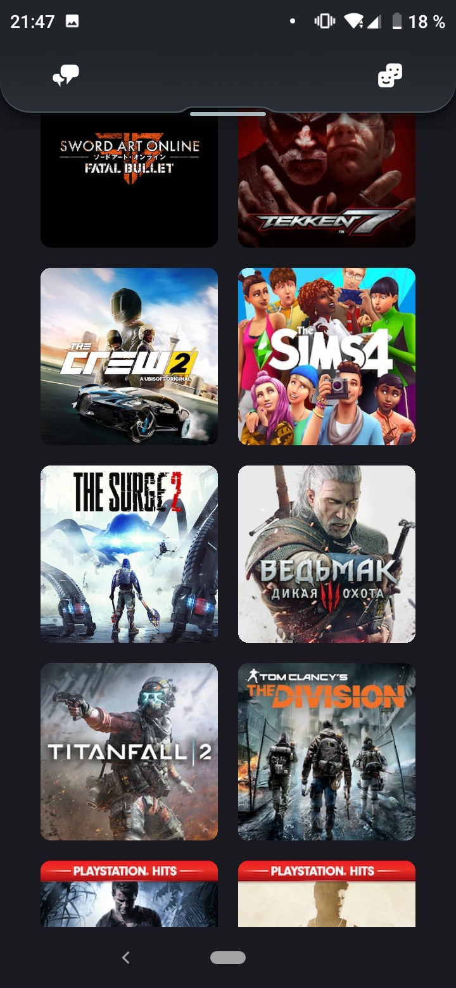Open the Titanfall 2 game cover
Screen dimensions: 456x988
click(x=129, y=752)
